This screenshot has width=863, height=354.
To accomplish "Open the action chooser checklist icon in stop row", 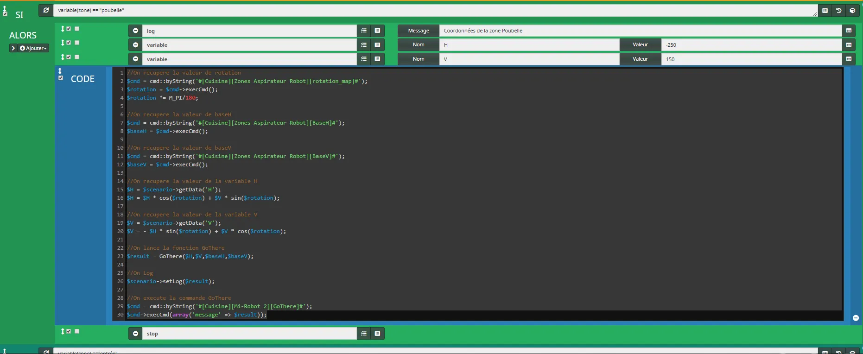I will point(364,333).
